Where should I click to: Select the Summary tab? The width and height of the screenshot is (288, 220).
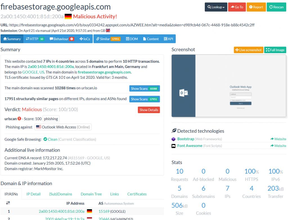point(12,39)
